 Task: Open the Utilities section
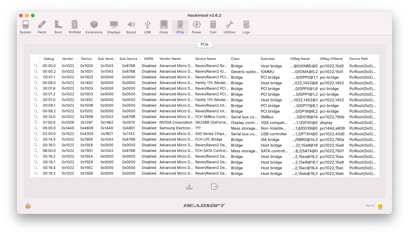229,27
